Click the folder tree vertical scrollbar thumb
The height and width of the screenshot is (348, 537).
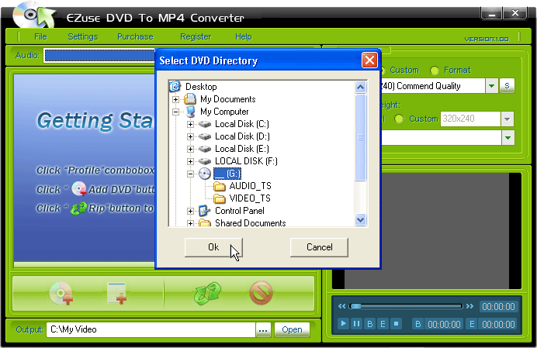point(360,137)
